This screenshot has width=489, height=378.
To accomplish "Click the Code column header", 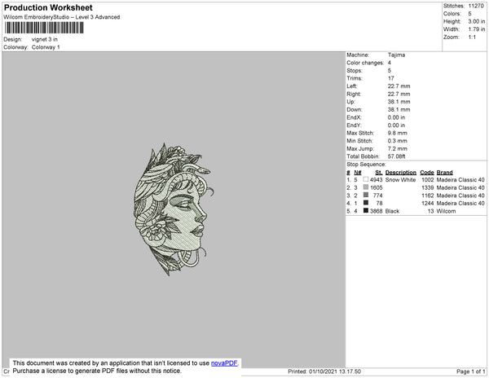I will coord(427,173).
